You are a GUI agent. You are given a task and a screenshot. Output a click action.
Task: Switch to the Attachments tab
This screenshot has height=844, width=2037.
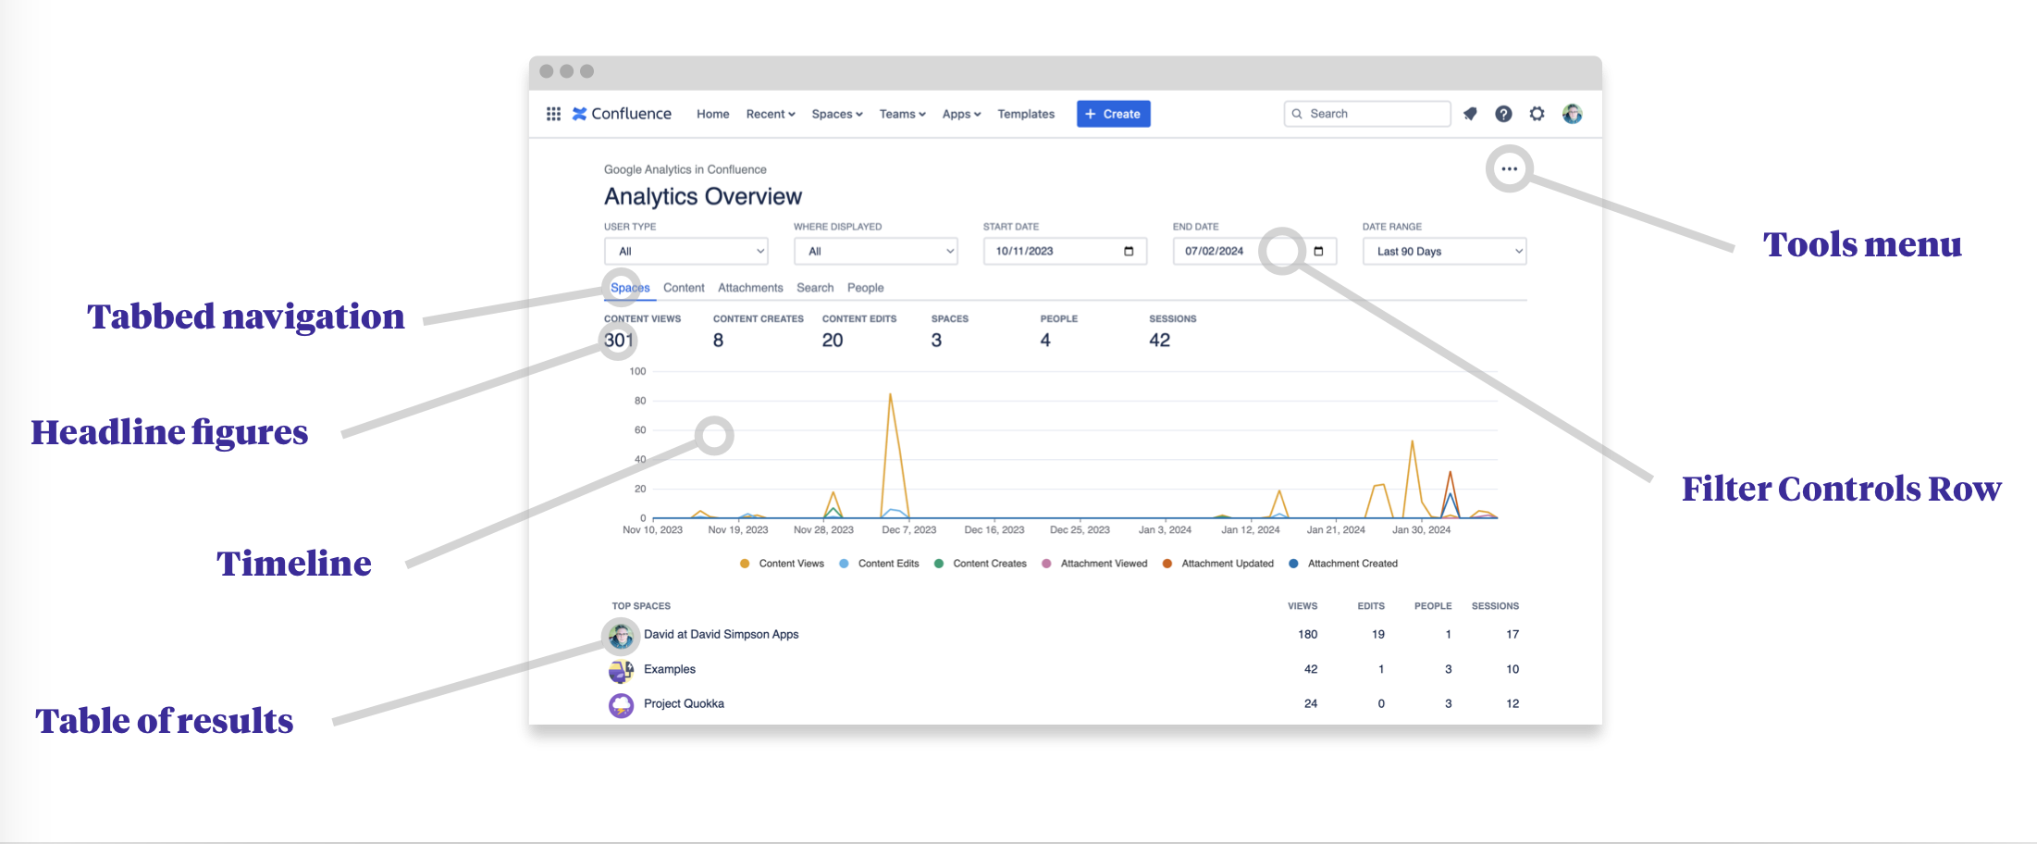tap(750, 288)
